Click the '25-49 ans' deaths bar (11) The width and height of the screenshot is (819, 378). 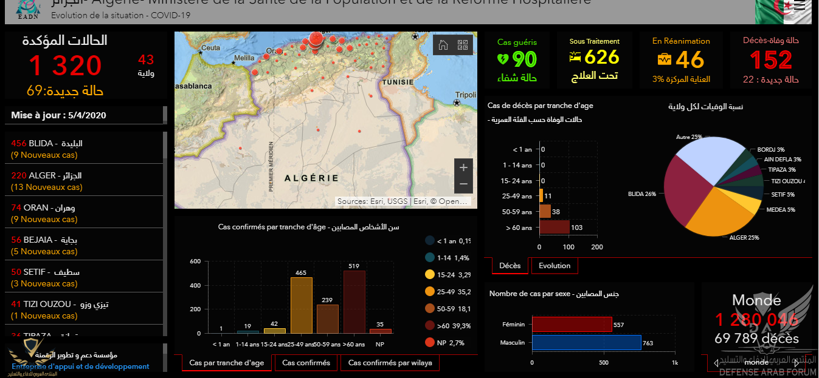(541, 195)
